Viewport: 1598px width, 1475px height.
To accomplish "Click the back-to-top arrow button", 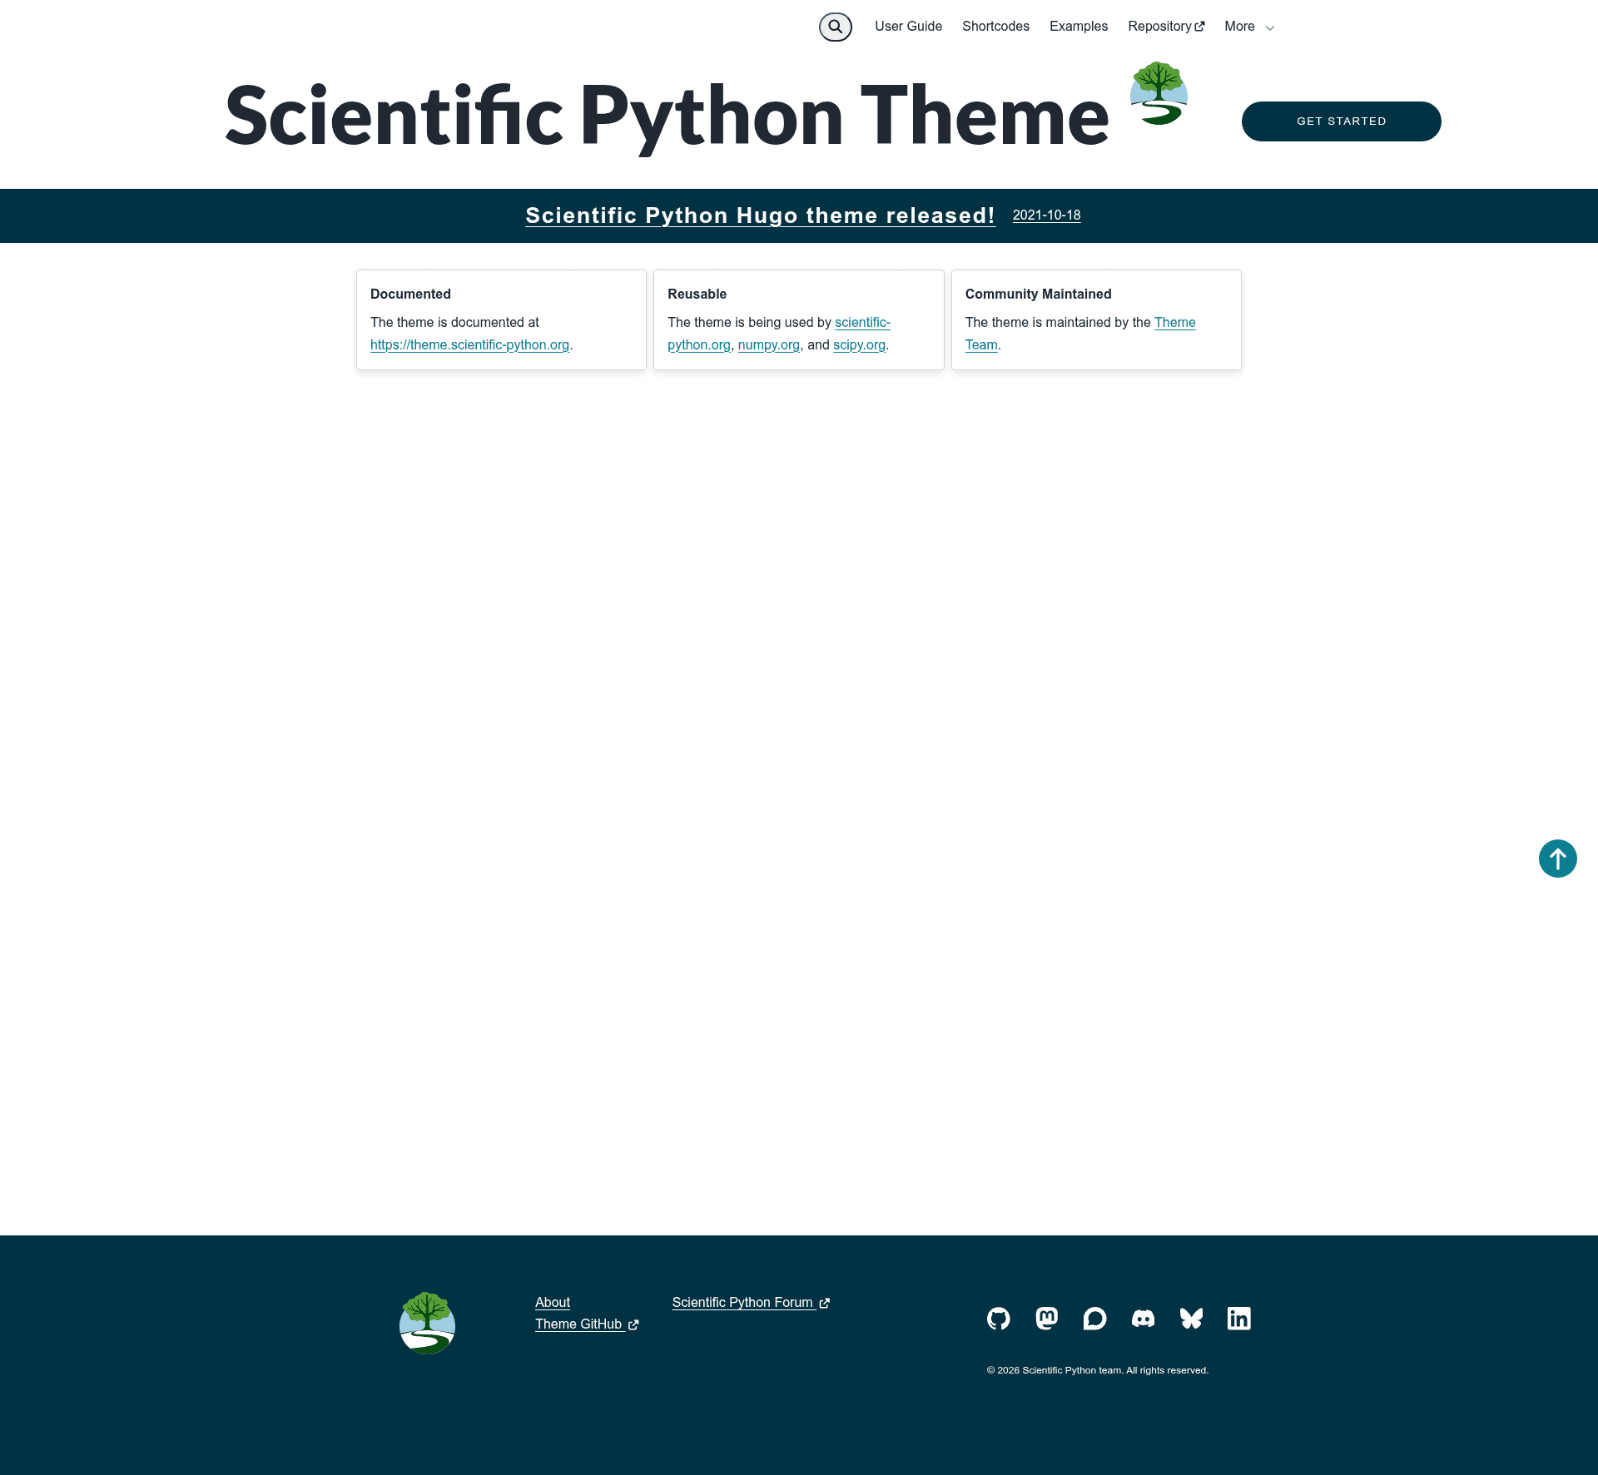I will tap(1557, 859).
